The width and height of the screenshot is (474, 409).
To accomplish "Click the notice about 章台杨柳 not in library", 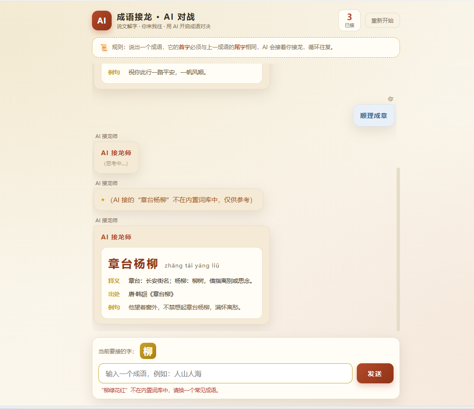I will point(178,200).
